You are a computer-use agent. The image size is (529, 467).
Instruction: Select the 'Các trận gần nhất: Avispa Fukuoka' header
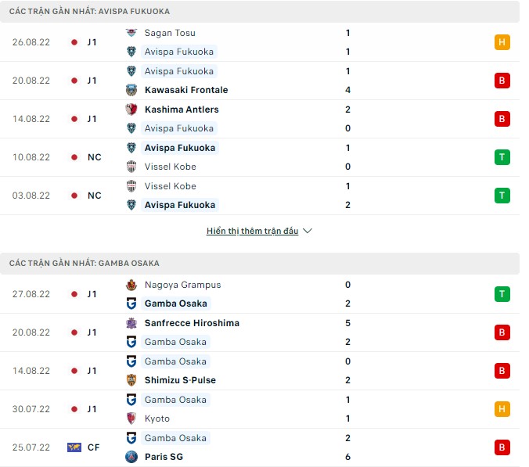coord(90,12)
